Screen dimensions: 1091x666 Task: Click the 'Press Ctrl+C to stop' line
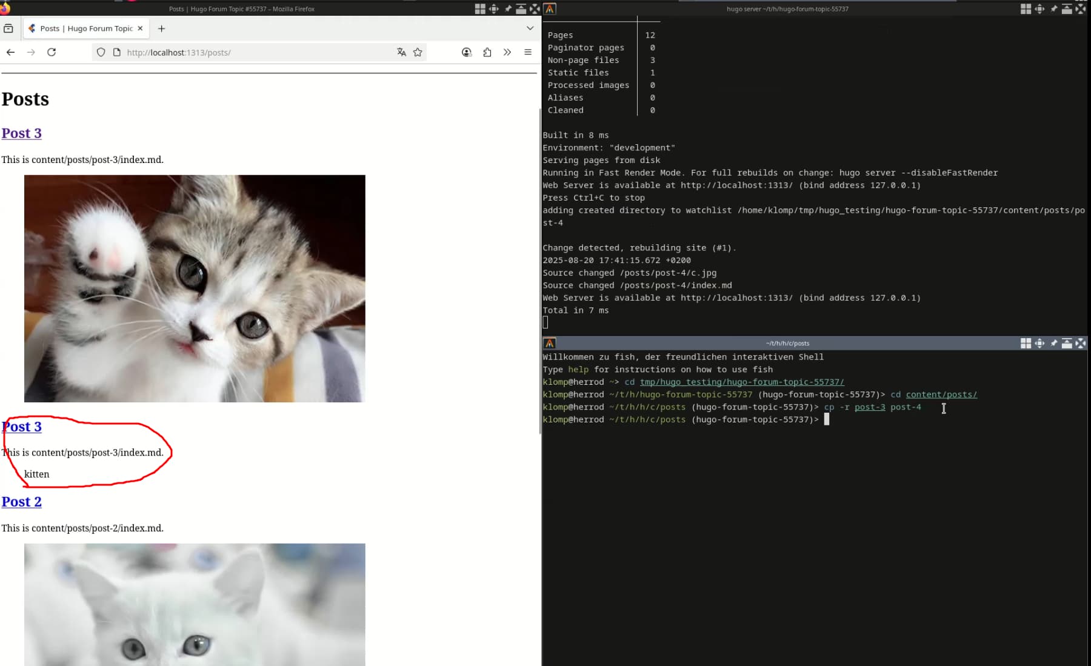[x=594, y=198]
